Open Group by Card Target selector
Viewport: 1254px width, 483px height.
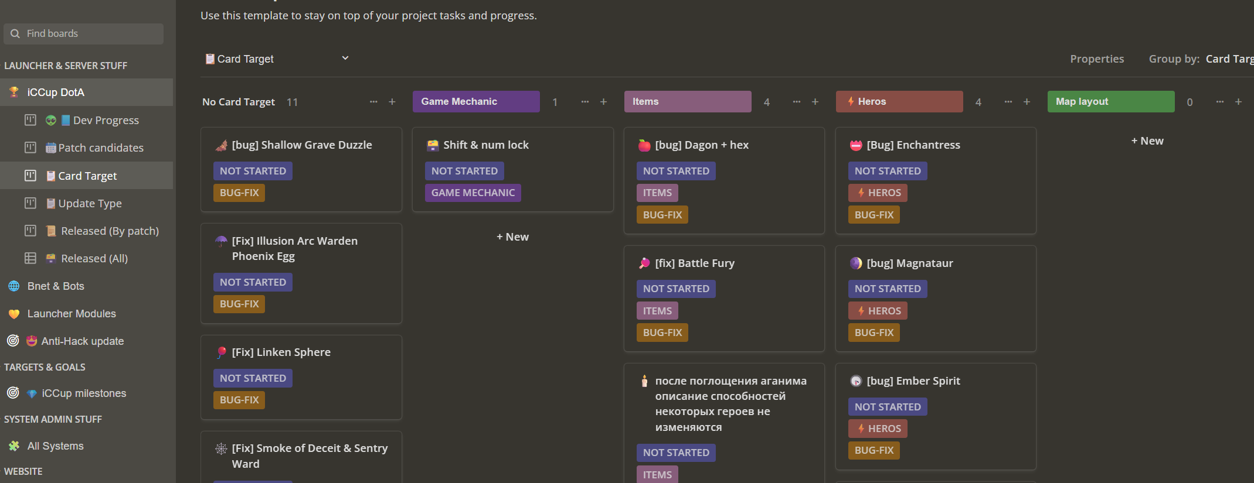click(x=1229, y=59)
